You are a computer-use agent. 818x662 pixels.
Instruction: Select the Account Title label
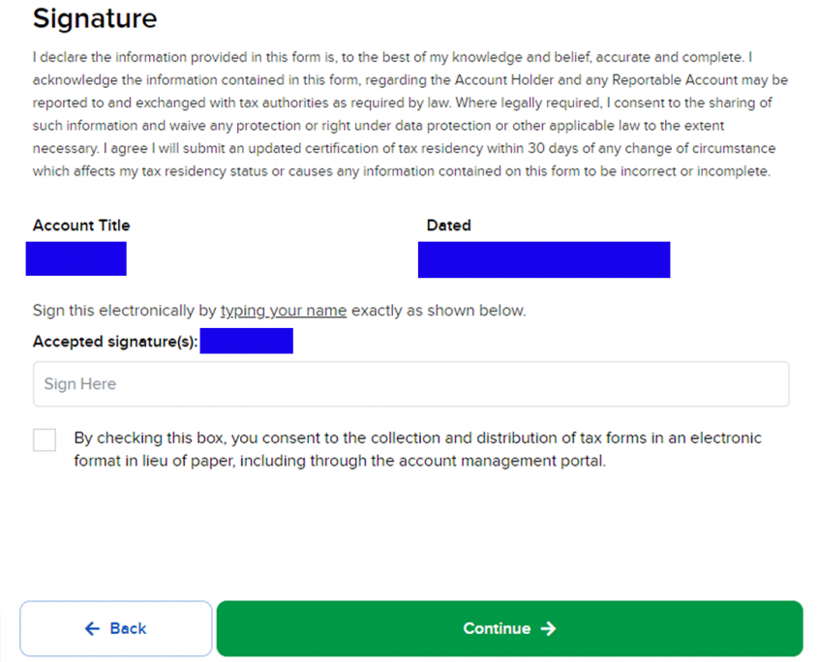[x=81, y=226]
